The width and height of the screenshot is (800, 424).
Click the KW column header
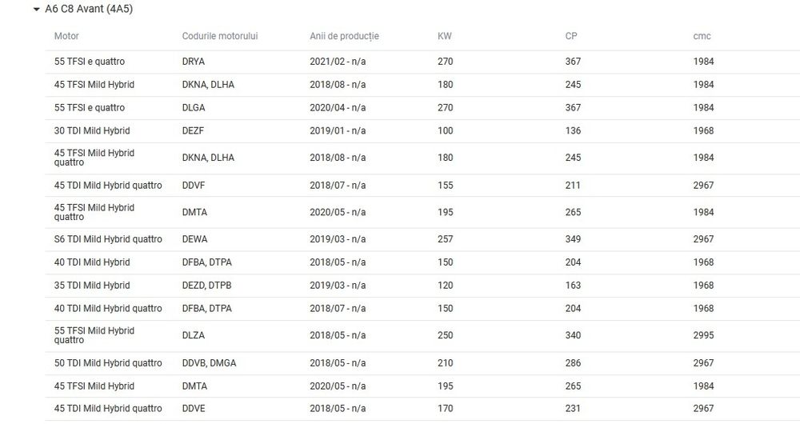point(444,36)
